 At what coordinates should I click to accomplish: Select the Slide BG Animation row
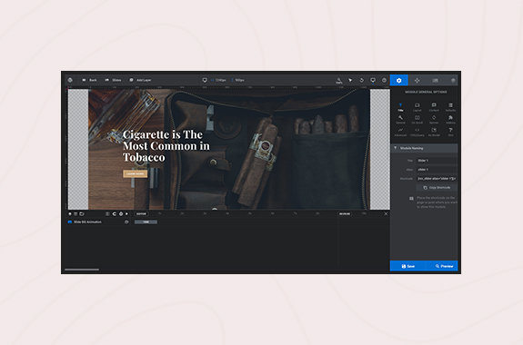click(x=98, y=222)
